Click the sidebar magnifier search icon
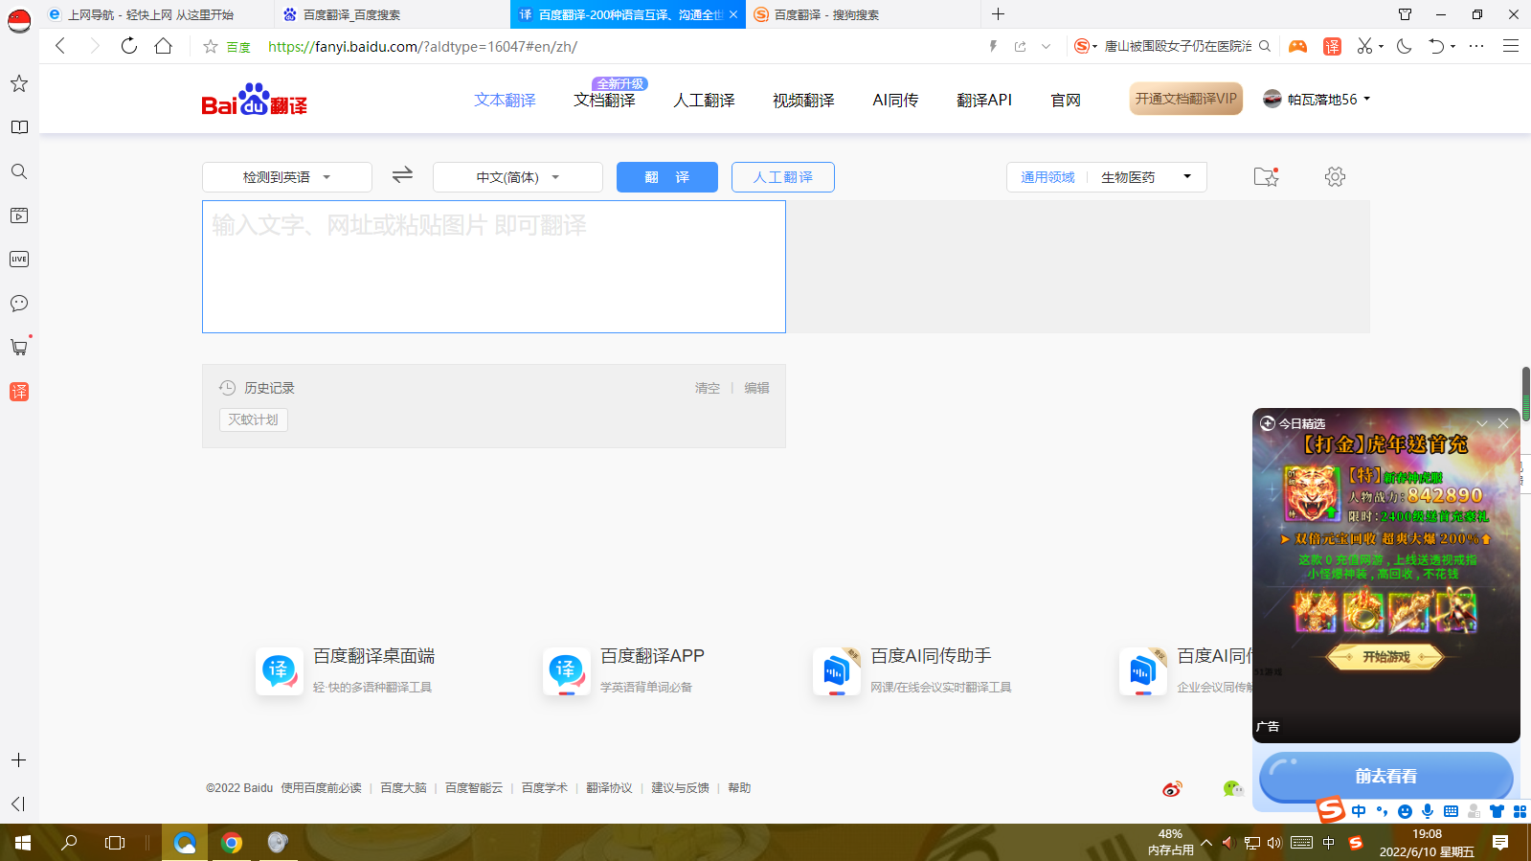This screenshot has width=1531, height=861. pos(19,171)
